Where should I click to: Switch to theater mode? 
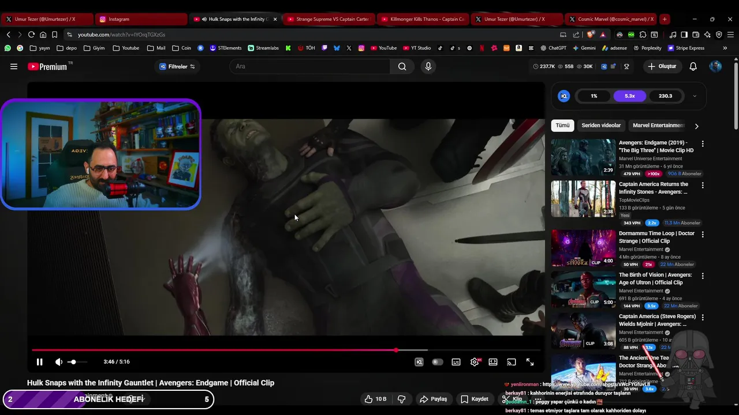click(x=493, y=362)
